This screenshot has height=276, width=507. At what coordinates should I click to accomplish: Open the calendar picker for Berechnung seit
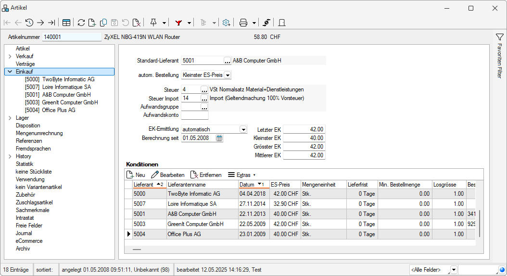(219, 138)
